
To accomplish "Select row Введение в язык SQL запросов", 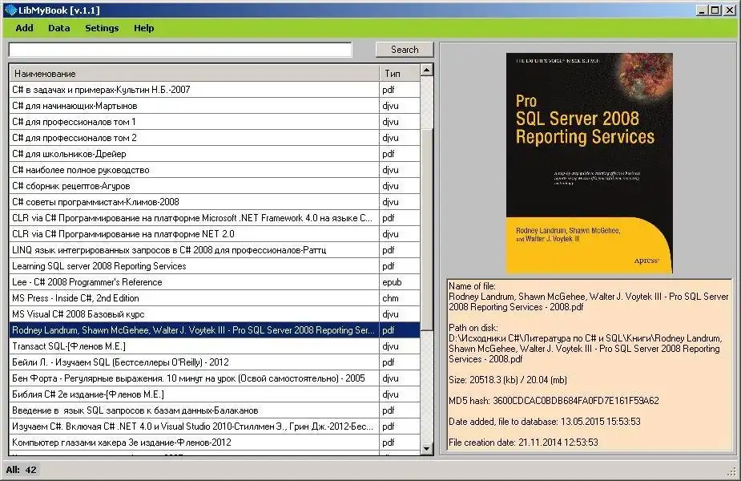I will (x=215, y=410).
